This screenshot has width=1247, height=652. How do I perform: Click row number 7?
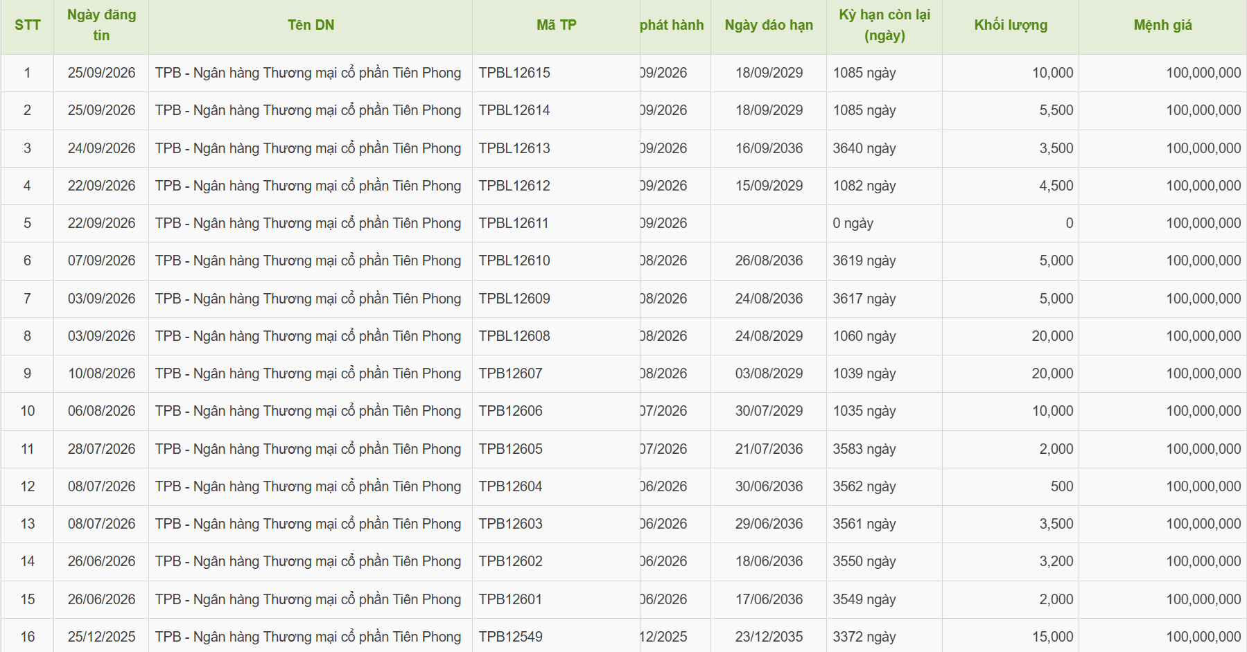click(28, 299)
